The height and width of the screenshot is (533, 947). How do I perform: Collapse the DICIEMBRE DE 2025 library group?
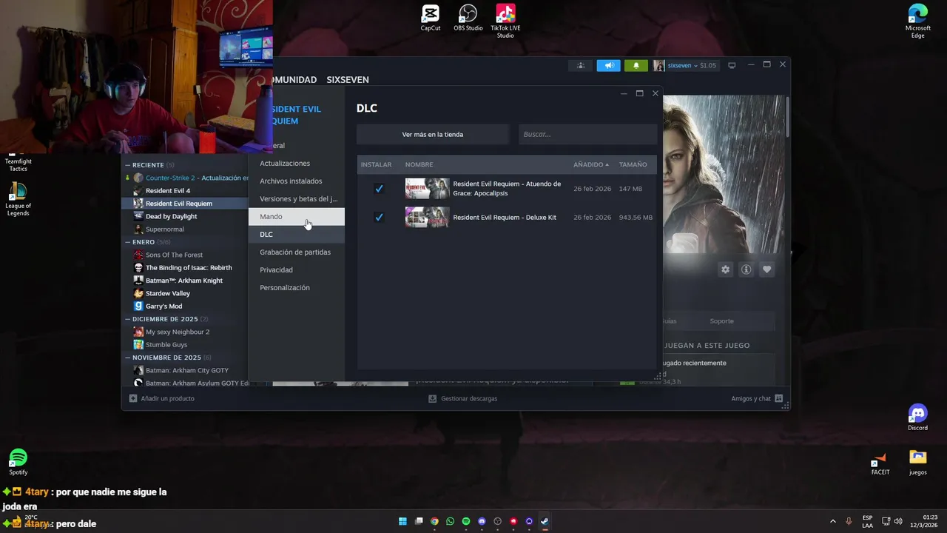pyautogui.click(x=127, y=319)
